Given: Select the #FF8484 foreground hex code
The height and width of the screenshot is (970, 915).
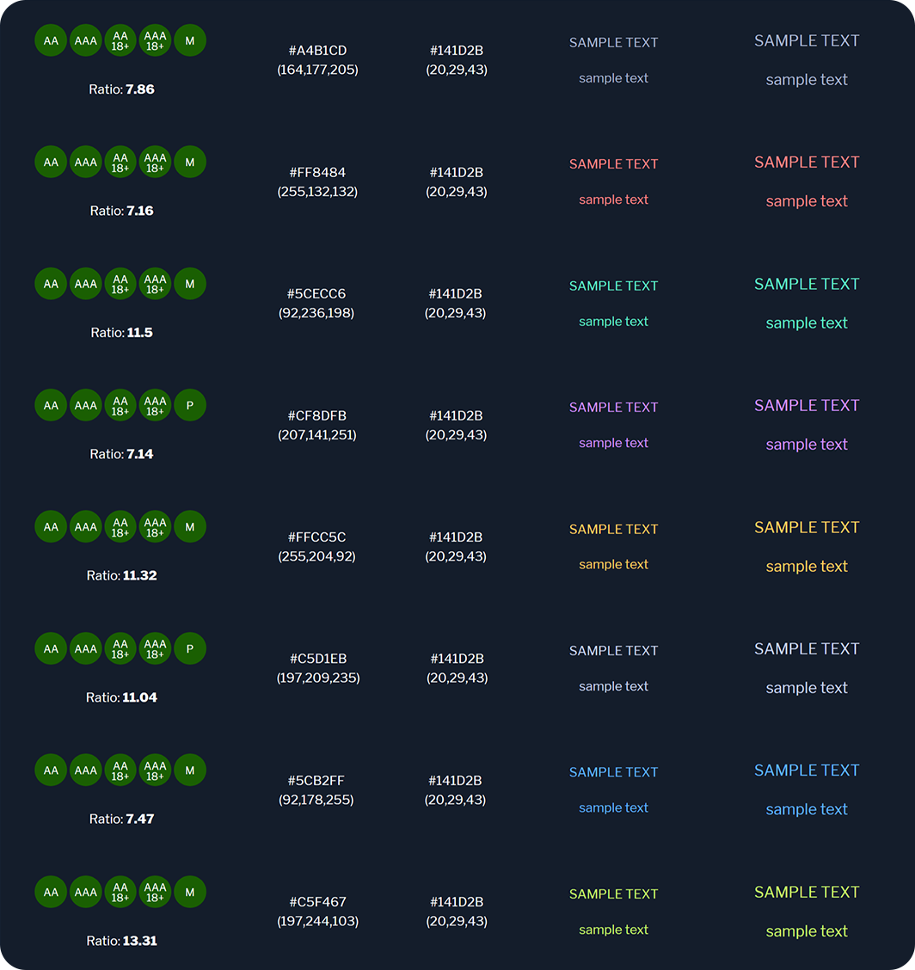Looking at the screenshot, I should pyautogui.click(x=317, y=173).
